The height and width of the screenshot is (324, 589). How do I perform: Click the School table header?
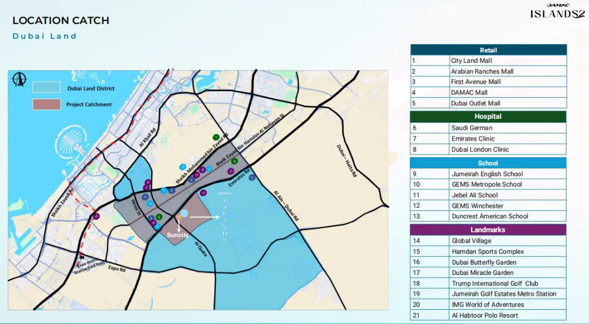[488, 163]
